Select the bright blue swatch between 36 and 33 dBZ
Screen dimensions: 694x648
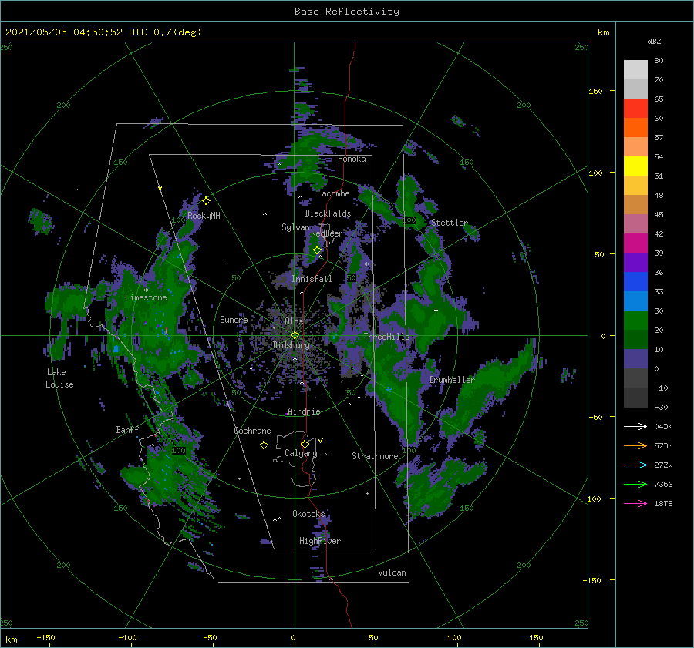(635, 282)
